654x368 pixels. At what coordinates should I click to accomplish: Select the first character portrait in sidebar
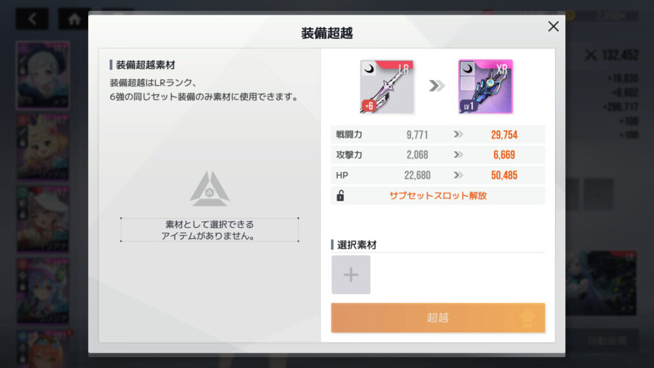43,75
